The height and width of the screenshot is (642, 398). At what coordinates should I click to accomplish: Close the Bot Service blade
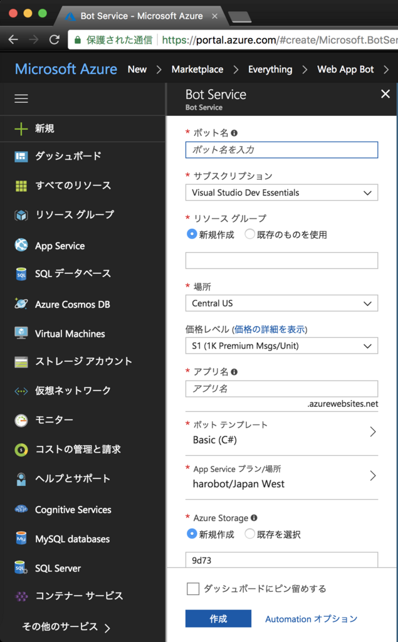coord(385,94)
